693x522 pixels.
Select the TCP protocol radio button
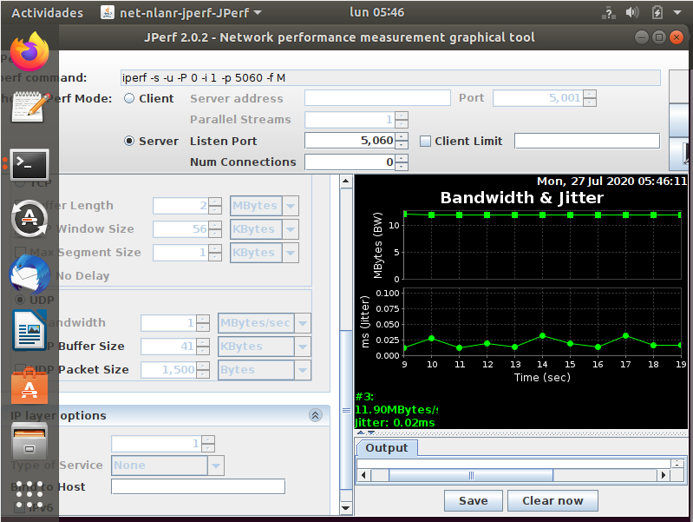coord(20,183)
